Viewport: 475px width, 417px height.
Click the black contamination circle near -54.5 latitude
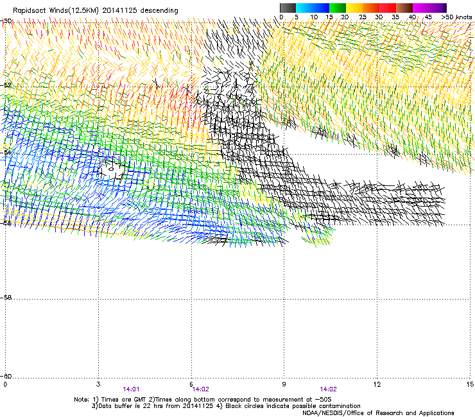coord(111,169)
